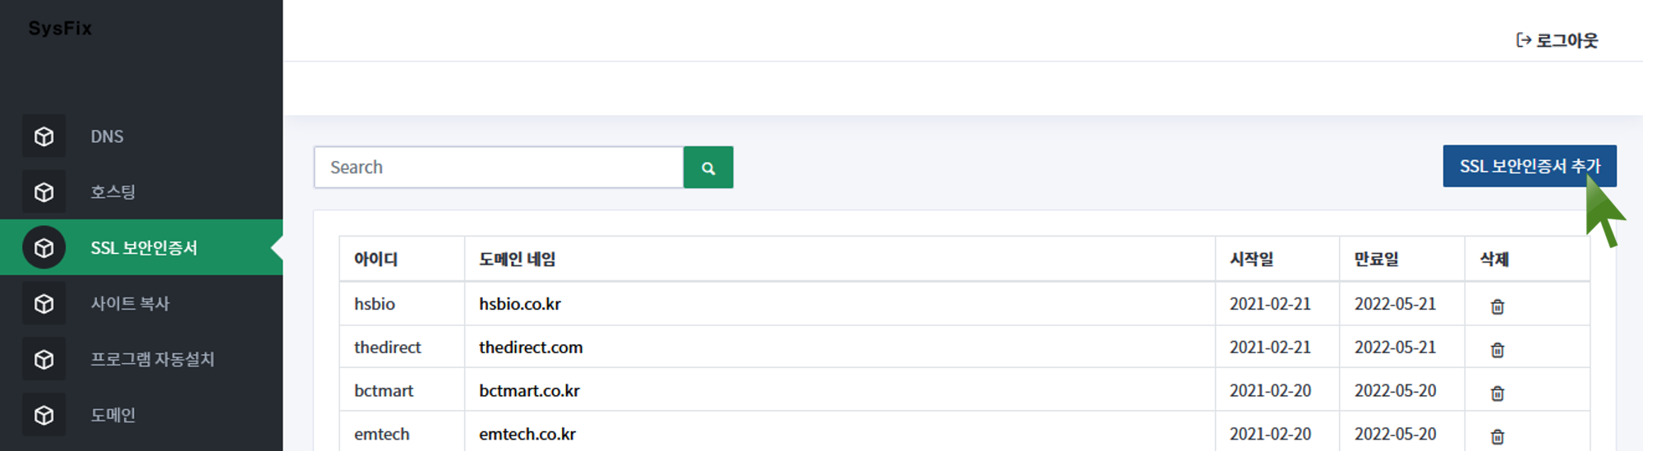This screenshot has width=1666, height=451.
Task: Delete the thedirect.com certificate entry
Action: [x=1497, y=350]
